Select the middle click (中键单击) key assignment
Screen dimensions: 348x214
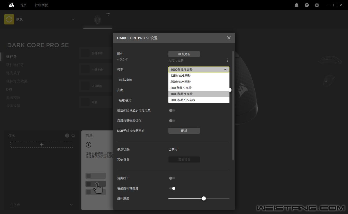[x=96, y=69]
